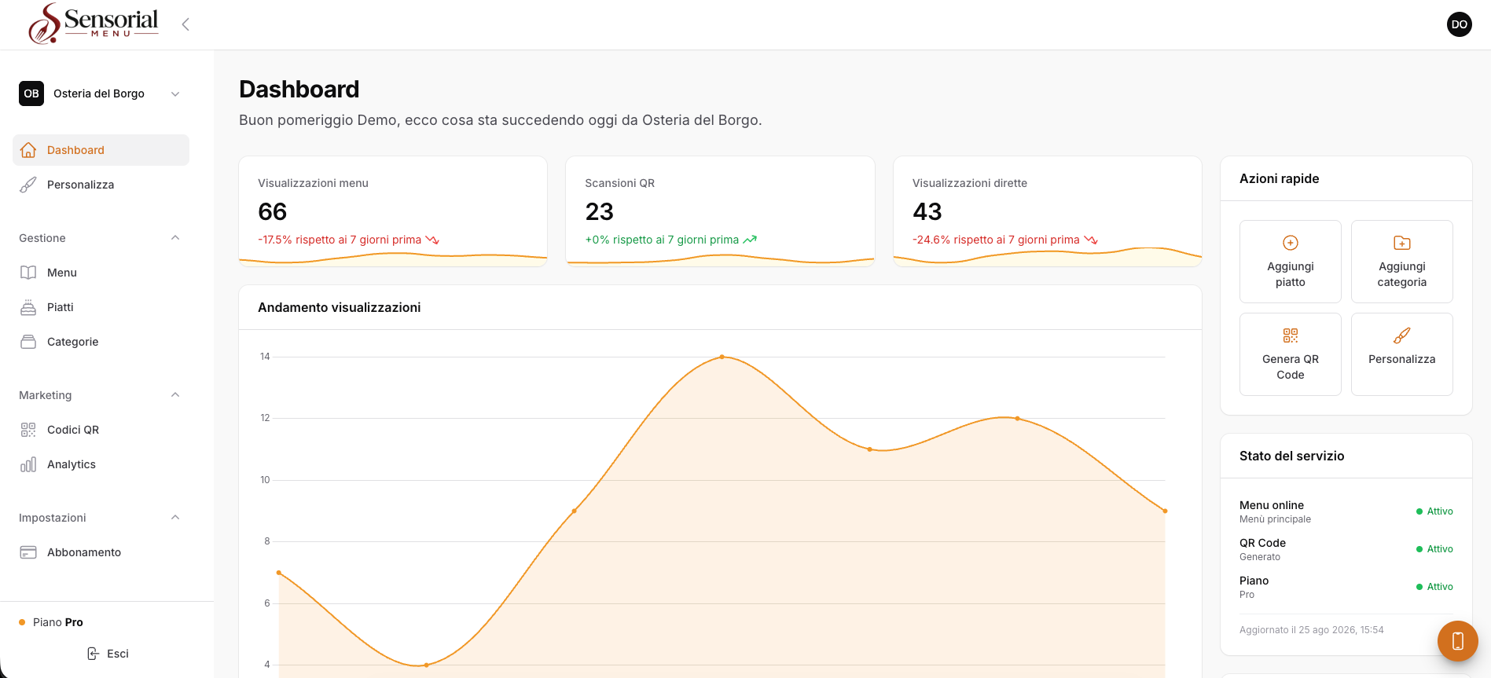Click the Menu book icon
Screen dimensions: 1491x678
[x=28, y=273]
